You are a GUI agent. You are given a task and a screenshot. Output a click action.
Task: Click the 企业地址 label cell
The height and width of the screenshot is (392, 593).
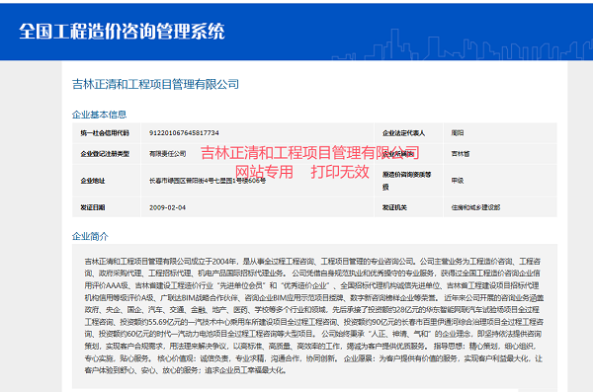point(107,181)
